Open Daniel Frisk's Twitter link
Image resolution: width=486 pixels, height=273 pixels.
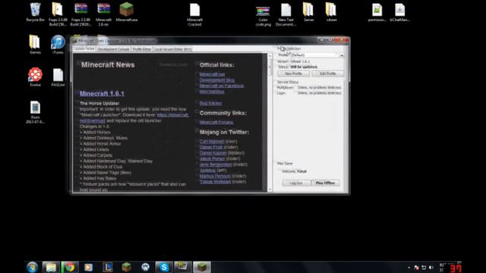click(211, 147)
